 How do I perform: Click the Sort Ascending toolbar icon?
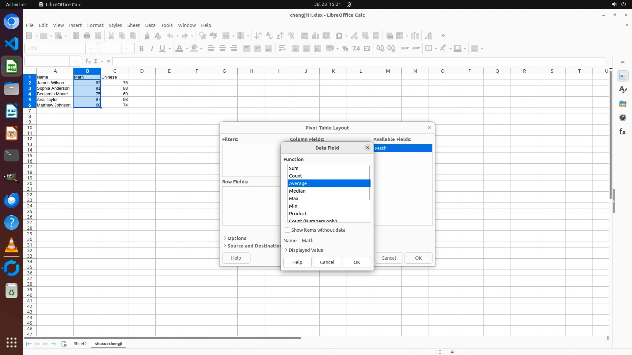pos(269,36)
